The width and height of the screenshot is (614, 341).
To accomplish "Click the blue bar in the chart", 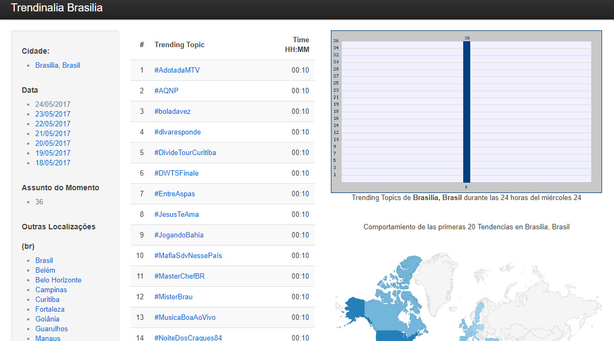I will click(x=466, y=112).
